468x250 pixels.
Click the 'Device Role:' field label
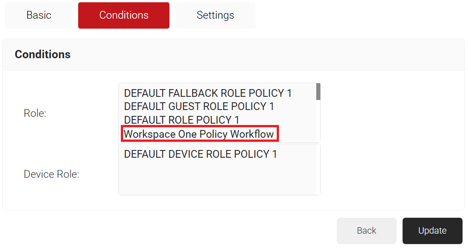pos(51,174)
